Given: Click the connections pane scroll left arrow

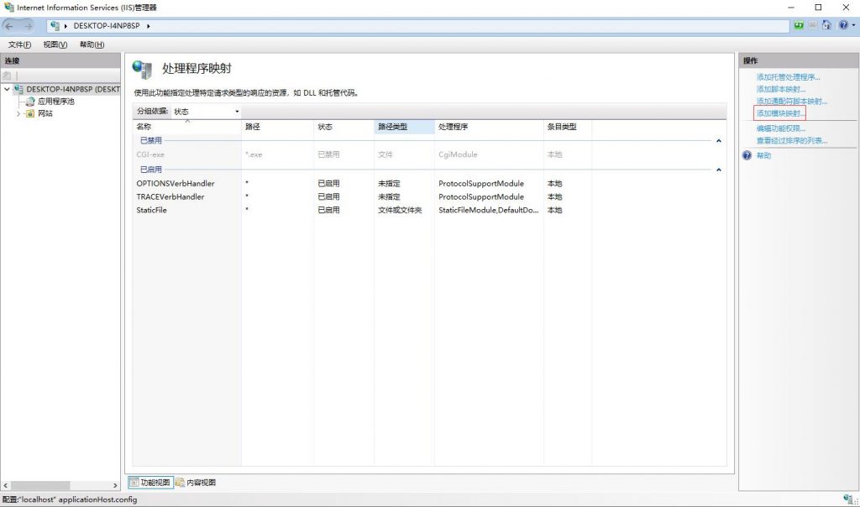Looking at the screenshot, I should point(6,486).
